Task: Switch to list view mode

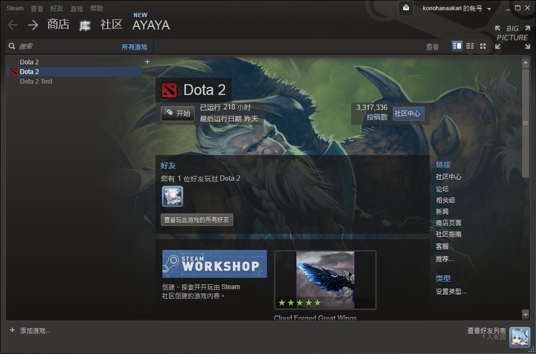Action: pyautogui.click(x=470, y=46)
